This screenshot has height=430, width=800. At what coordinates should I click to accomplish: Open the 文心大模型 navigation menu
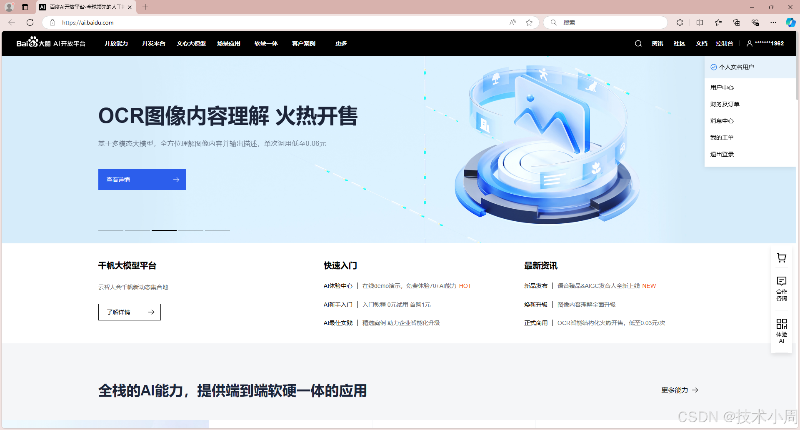(x=191, y=43)
